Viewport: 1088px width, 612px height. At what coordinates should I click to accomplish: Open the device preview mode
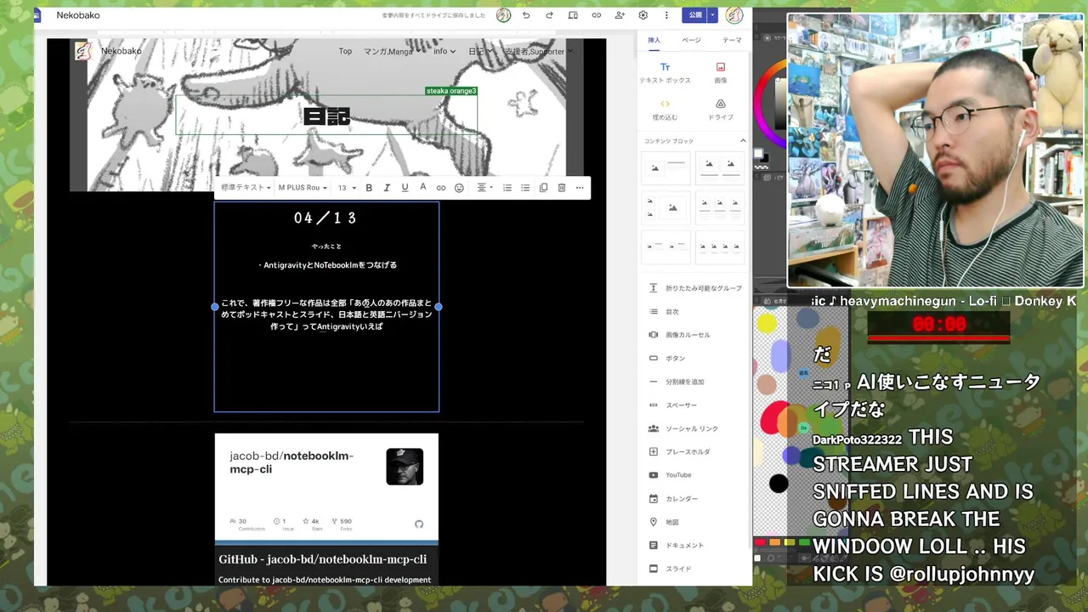coord(573,15)
